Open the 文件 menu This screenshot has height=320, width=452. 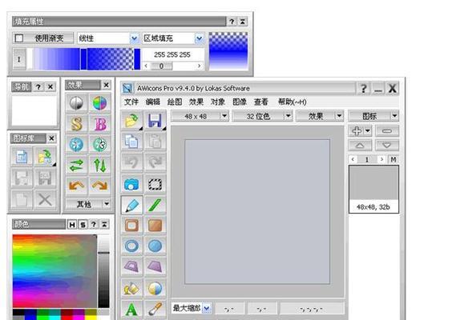click(131, 102)
